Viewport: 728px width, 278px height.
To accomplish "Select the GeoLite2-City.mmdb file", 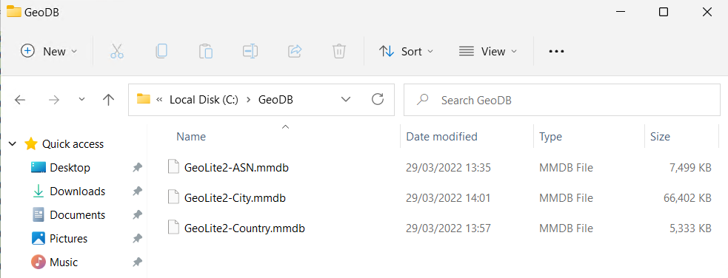I will (235, 198).
